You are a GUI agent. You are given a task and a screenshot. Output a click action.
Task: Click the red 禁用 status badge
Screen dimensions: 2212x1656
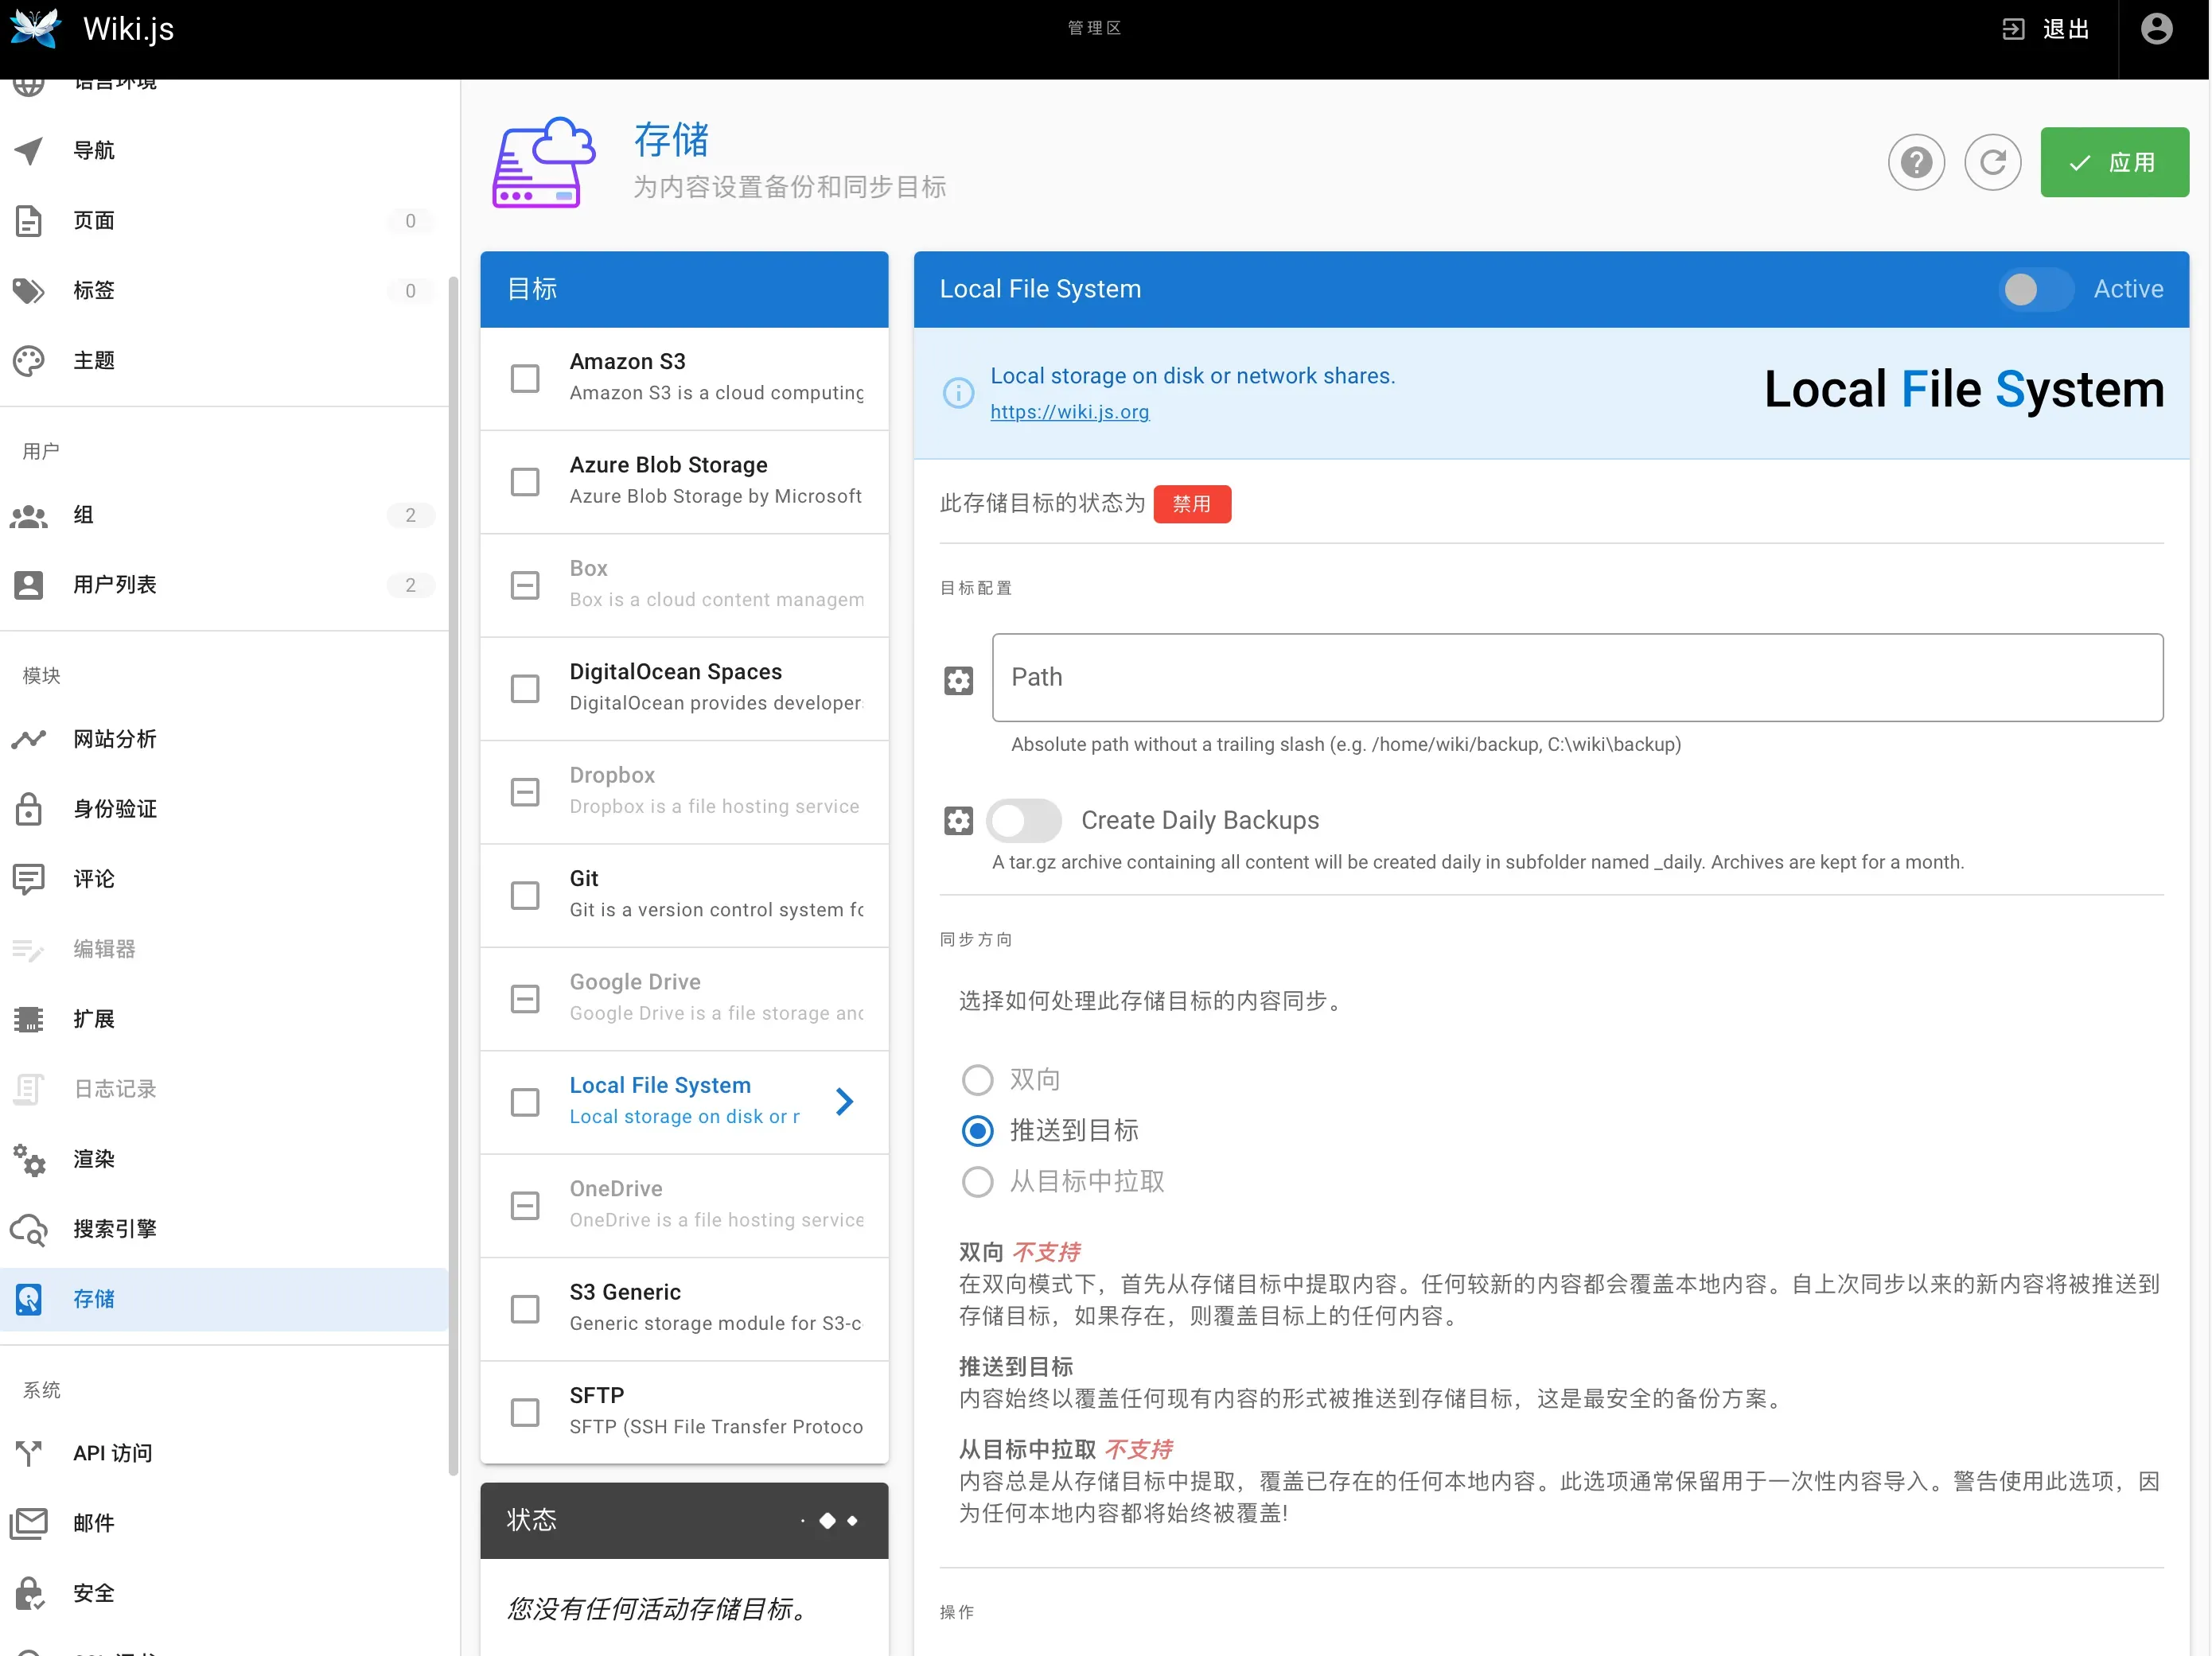pyautogui.click(x=1192, y=503)
